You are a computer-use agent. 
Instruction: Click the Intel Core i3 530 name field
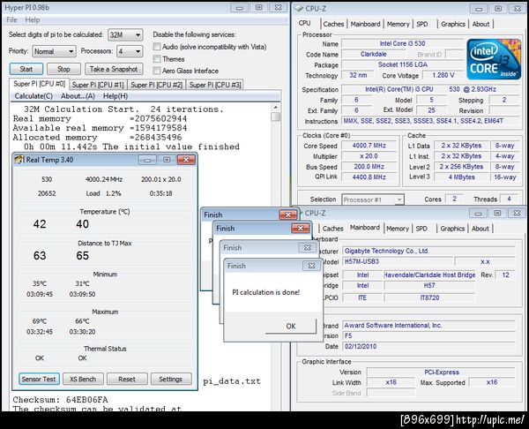click(x=403, y=43)
